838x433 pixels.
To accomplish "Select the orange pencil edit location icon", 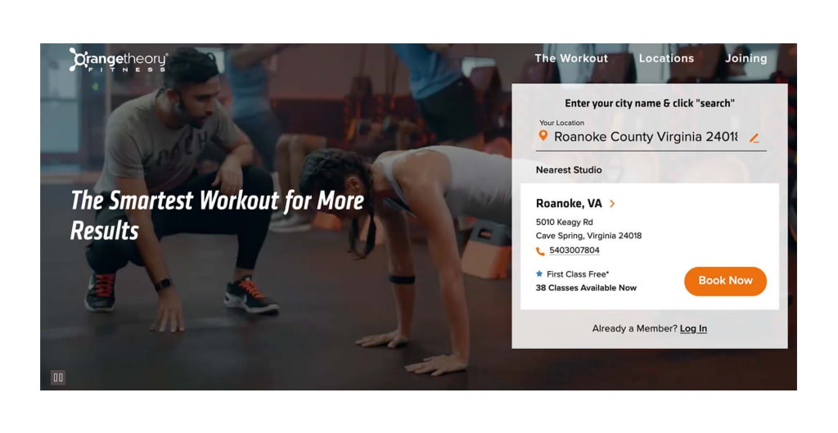I will click(754, 138).
